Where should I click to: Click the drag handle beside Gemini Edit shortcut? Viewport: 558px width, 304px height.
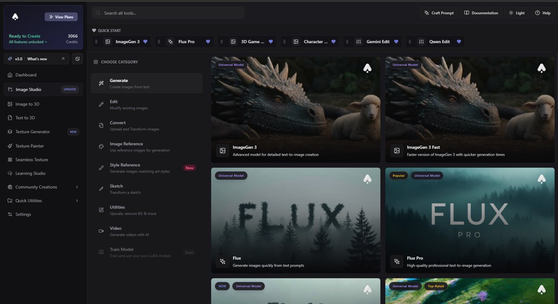pos(347,42)
